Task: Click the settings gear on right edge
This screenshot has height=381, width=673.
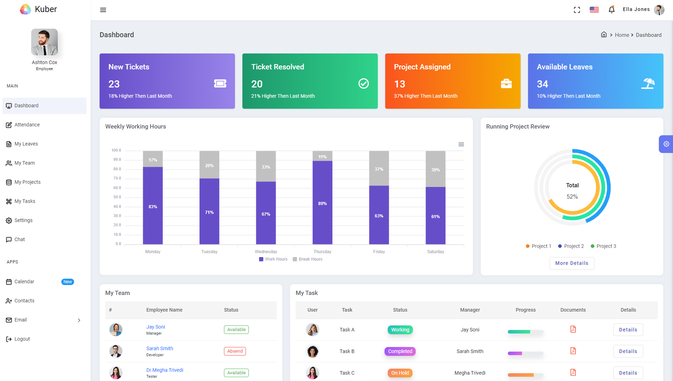Action: 667,144
